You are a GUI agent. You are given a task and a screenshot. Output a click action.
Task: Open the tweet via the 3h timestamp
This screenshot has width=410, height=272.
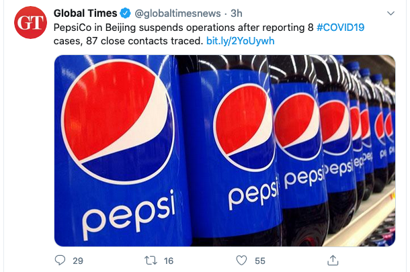(237, 13)
